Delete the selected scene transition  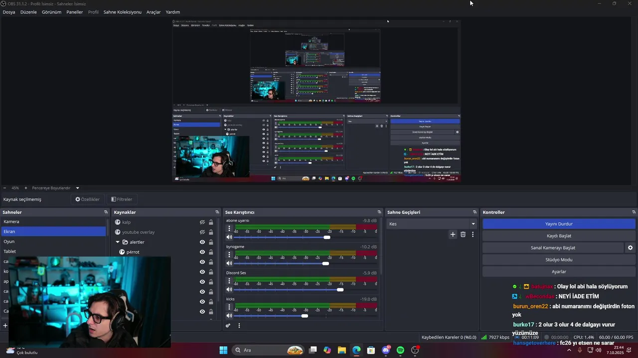[x=463, y=234]
